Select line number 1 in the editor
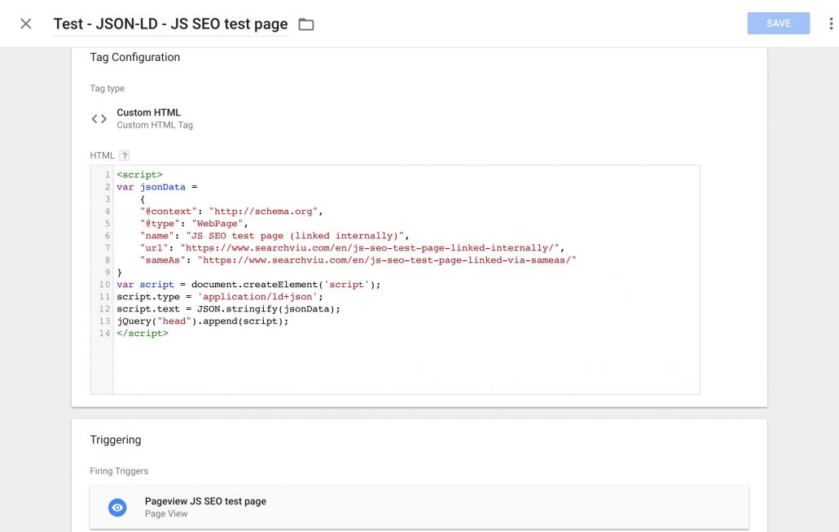The height and width of the screenshot is (532, 839). pyautogui.click(x=107, y=174)
